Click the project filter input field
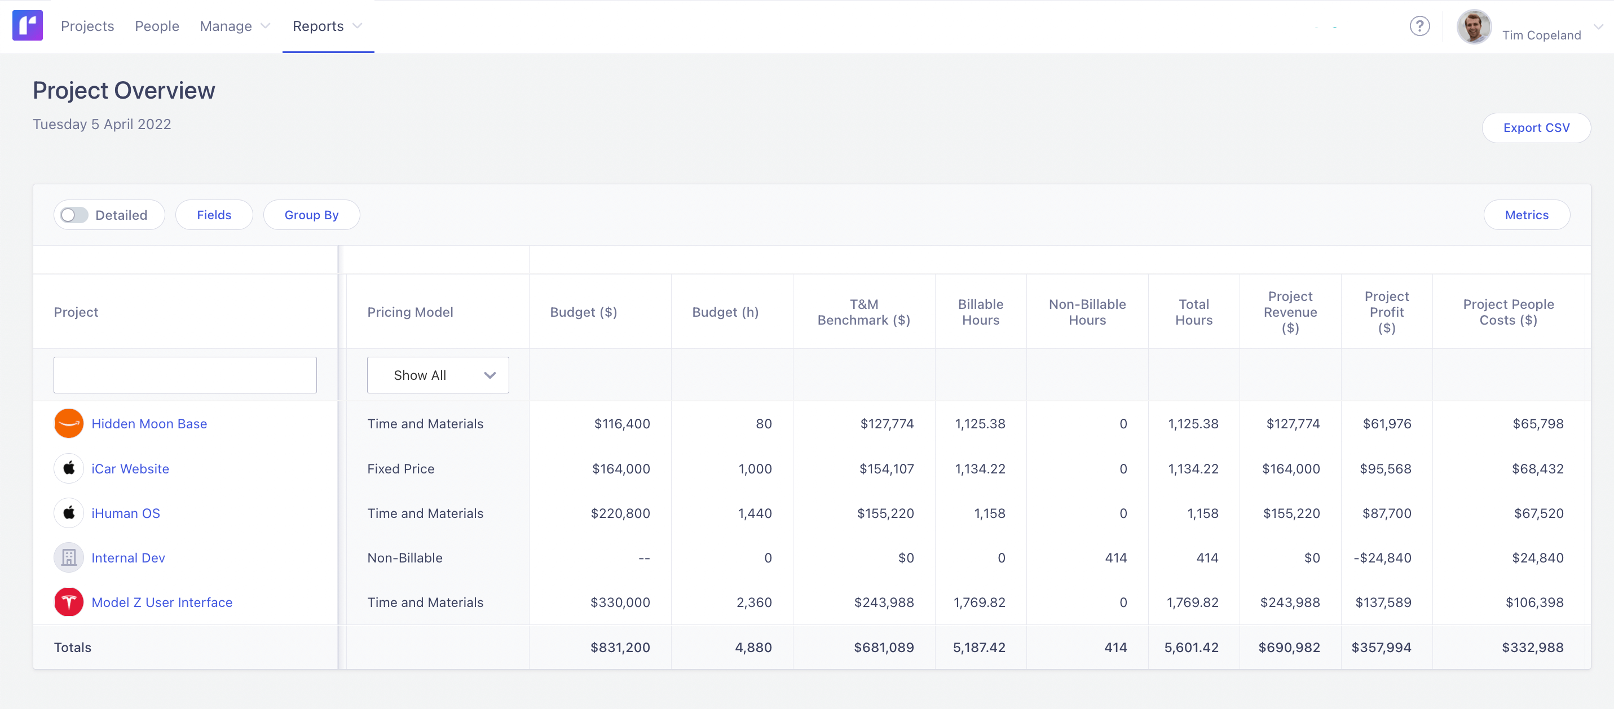The width and height of the screenshot is (1614, 709). (184, 375)
